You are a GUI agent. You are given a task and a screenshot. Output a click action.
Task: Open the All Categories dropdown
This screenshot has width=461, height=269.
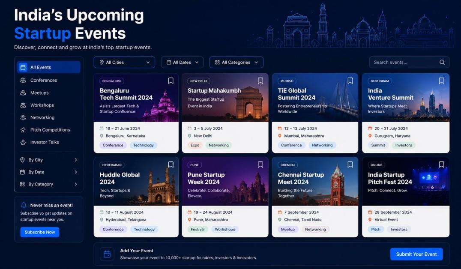tap(236, 63)
